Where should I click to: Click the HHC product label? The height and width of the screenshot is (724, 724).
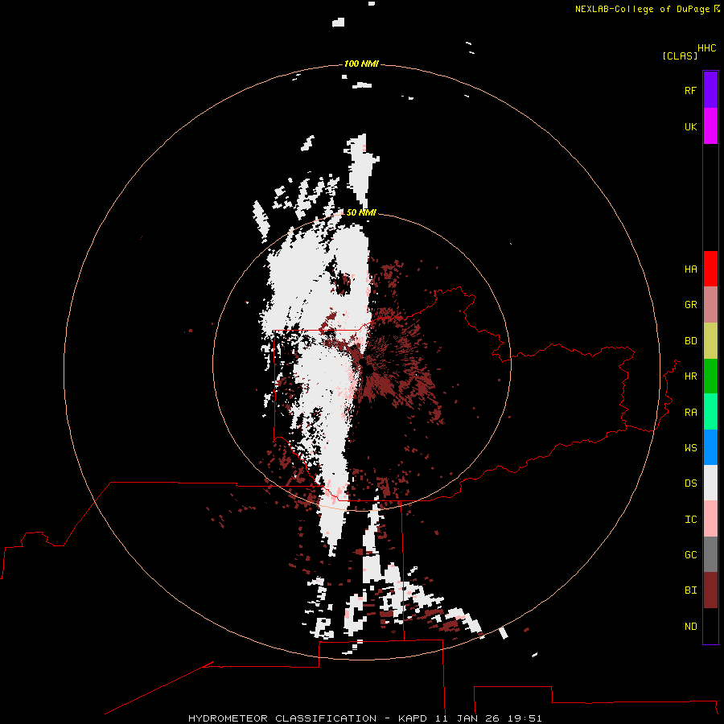click(x=706, y=48)
